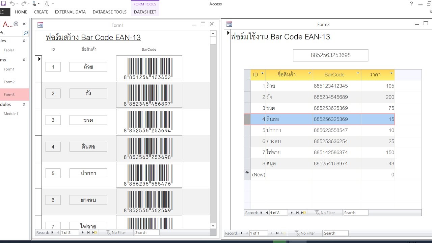Image resolution: width=432 pixels, height=243 pixels.
Task: Click the barcode image 8852345456897
Action: tap(149, 95)
